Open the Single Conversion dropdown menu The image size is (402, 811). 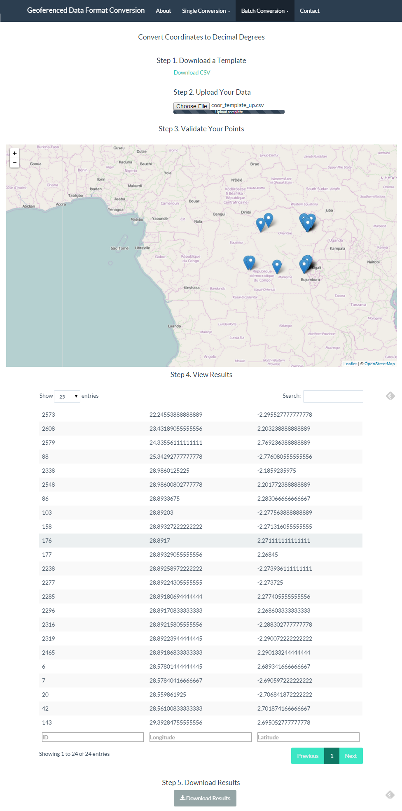coord(206,11)
